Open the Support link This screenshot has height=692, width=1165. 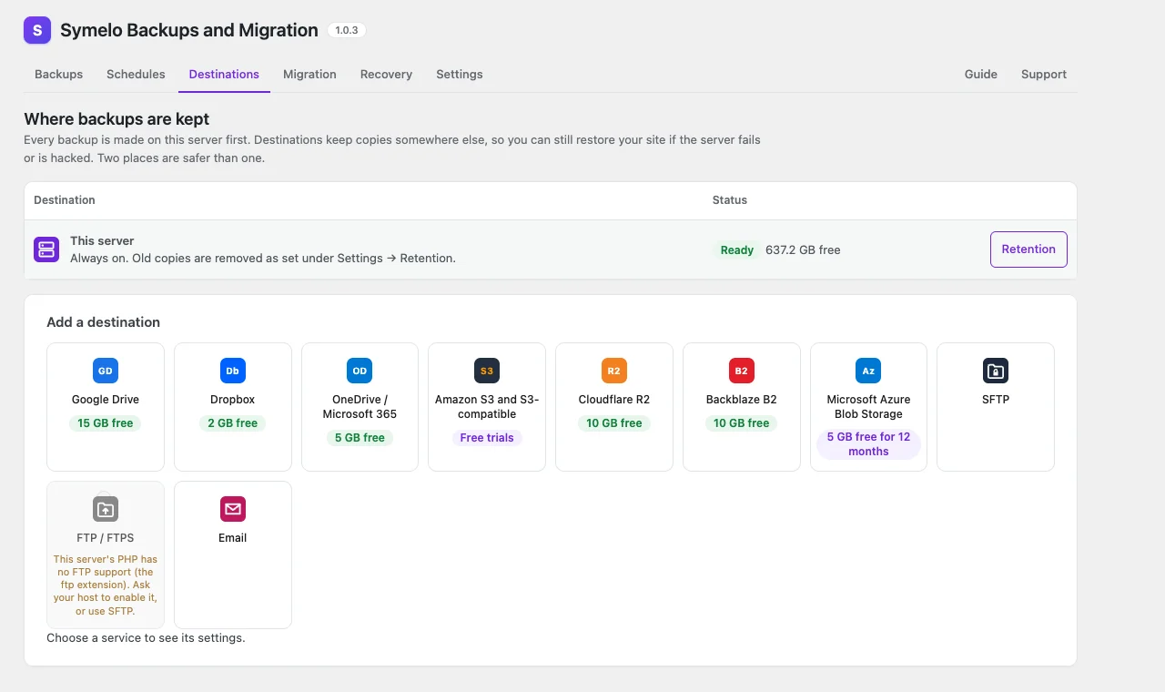point(1044,75)
